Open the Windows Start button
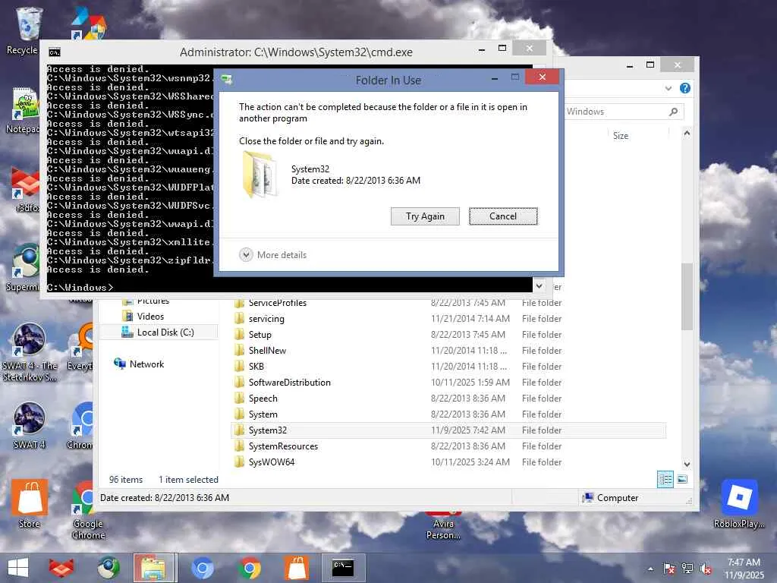Viewport: 777px width, 583px height. pos(18,568)
